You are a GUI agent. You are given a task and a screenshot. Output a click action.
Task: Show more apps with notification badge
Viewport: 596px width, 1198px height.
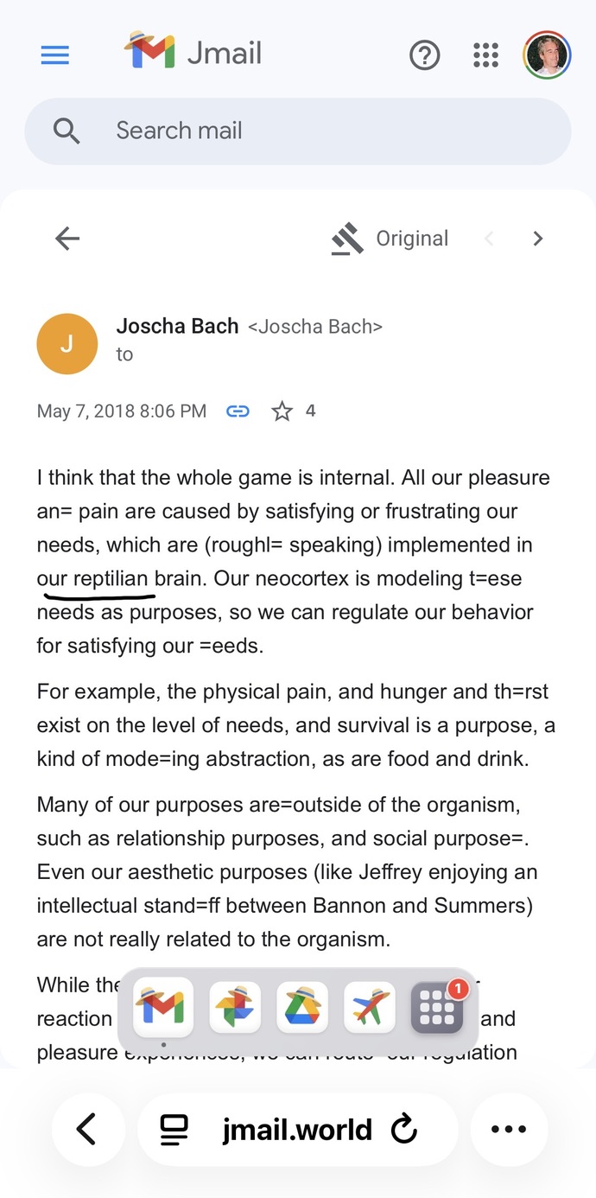pyautogui.click(x=437, y=1007)
